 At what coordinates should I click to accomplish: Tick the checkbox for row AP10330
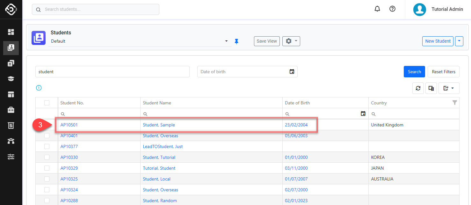click(47, 157)
